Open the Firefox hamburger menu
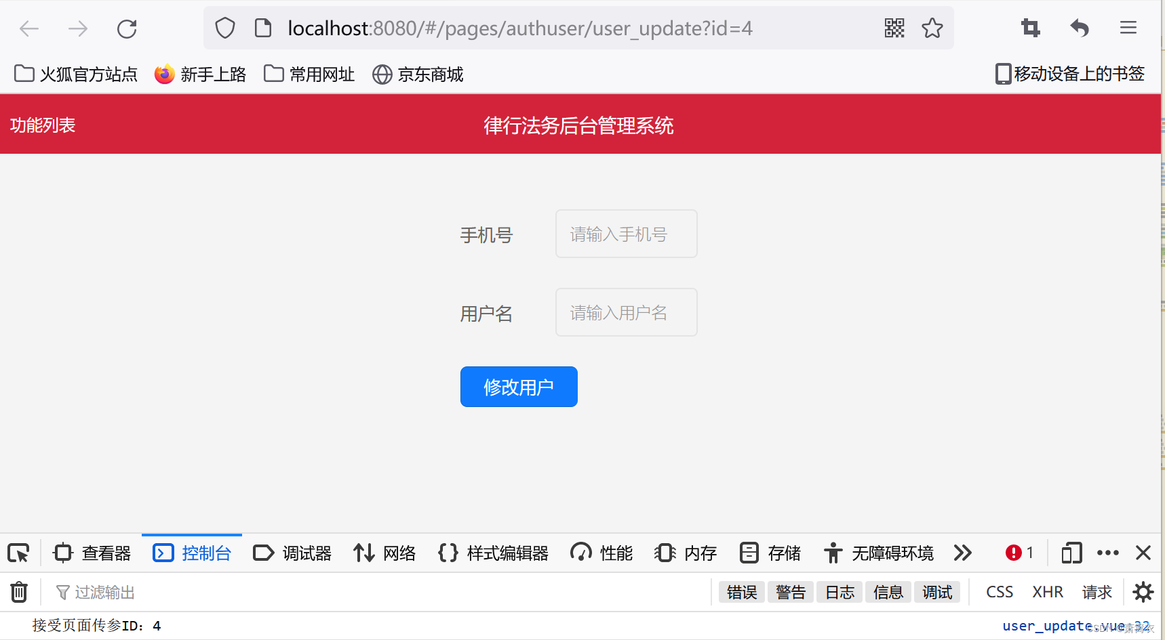Viewport: 1165px width, 640px height. click(1128, 28)
